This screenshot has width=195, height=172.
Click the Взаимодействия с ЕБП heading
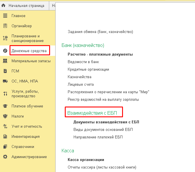click(x=92, y=113)
